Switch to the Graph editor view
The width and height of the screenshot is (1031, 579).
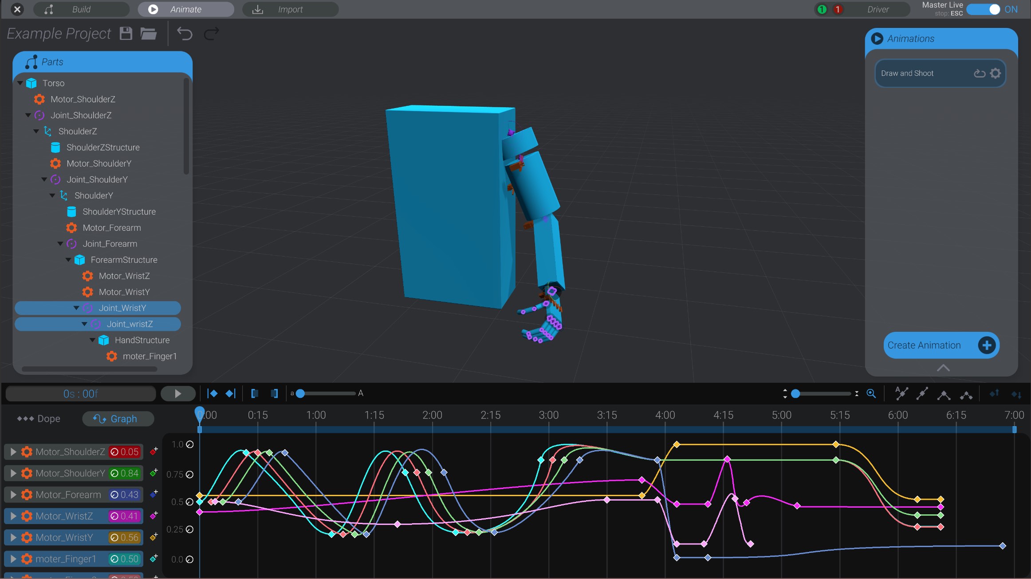tap(118, 418)
